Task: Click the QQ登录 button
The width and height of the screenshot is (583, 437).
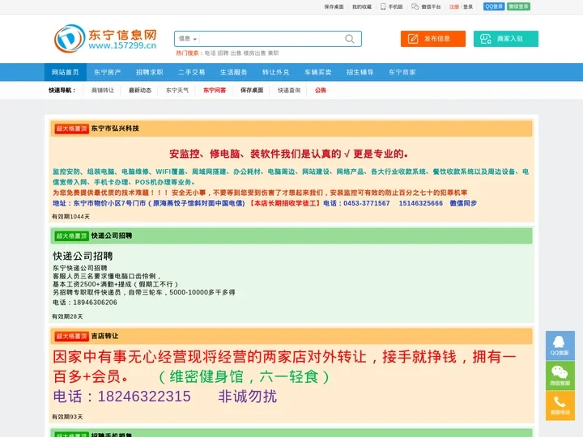Action: 494,6
